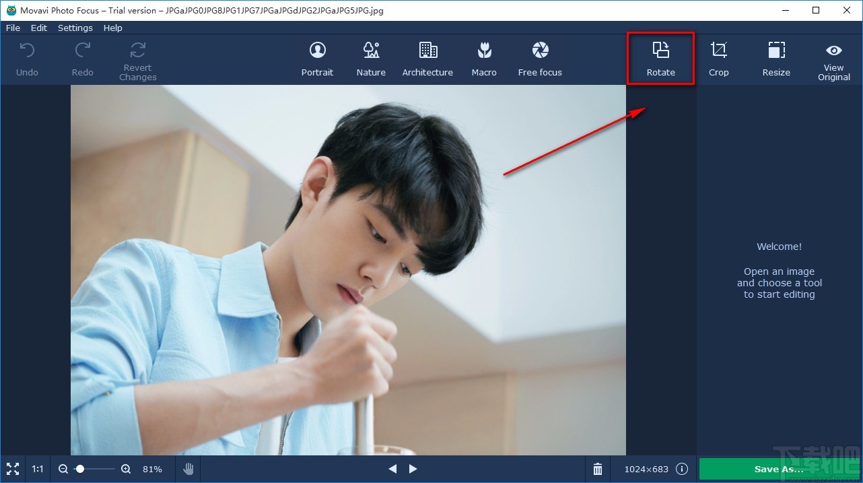Image resolution: width=863 pixels, height=483 pixels.
Task: Click the Save As button
Action: coord(778,469)
